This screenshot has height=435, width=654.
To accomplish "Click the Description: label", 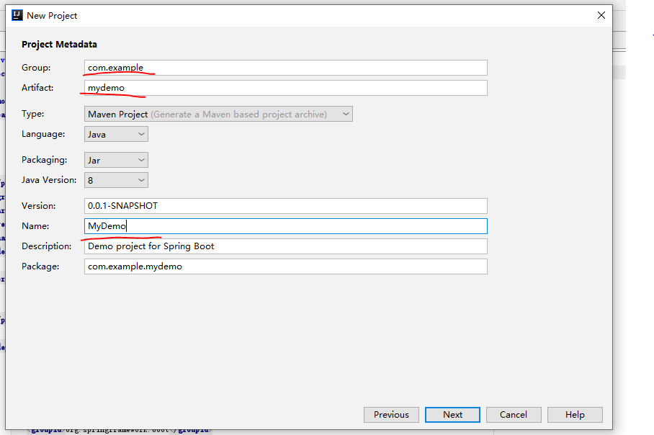I will click(47, 246).
